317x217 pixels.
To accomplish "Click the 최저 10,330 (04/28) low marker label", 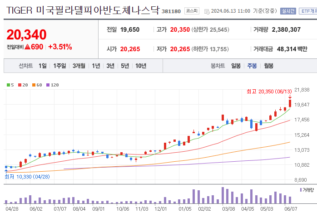I will point(27,177).
